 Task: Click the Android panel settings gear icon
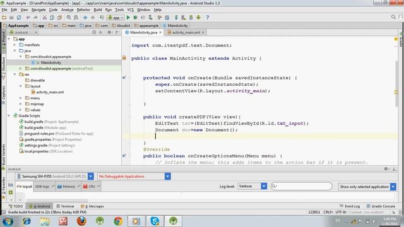tap(386, 169)
